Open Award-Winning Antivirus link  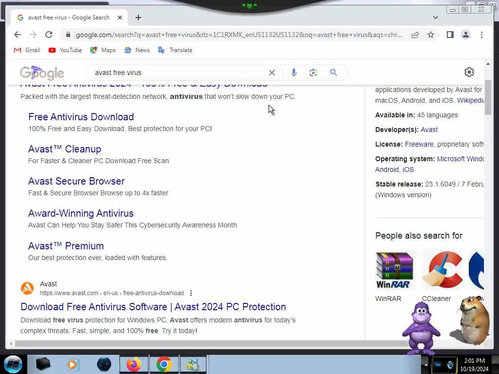click(x=81, y=213)
